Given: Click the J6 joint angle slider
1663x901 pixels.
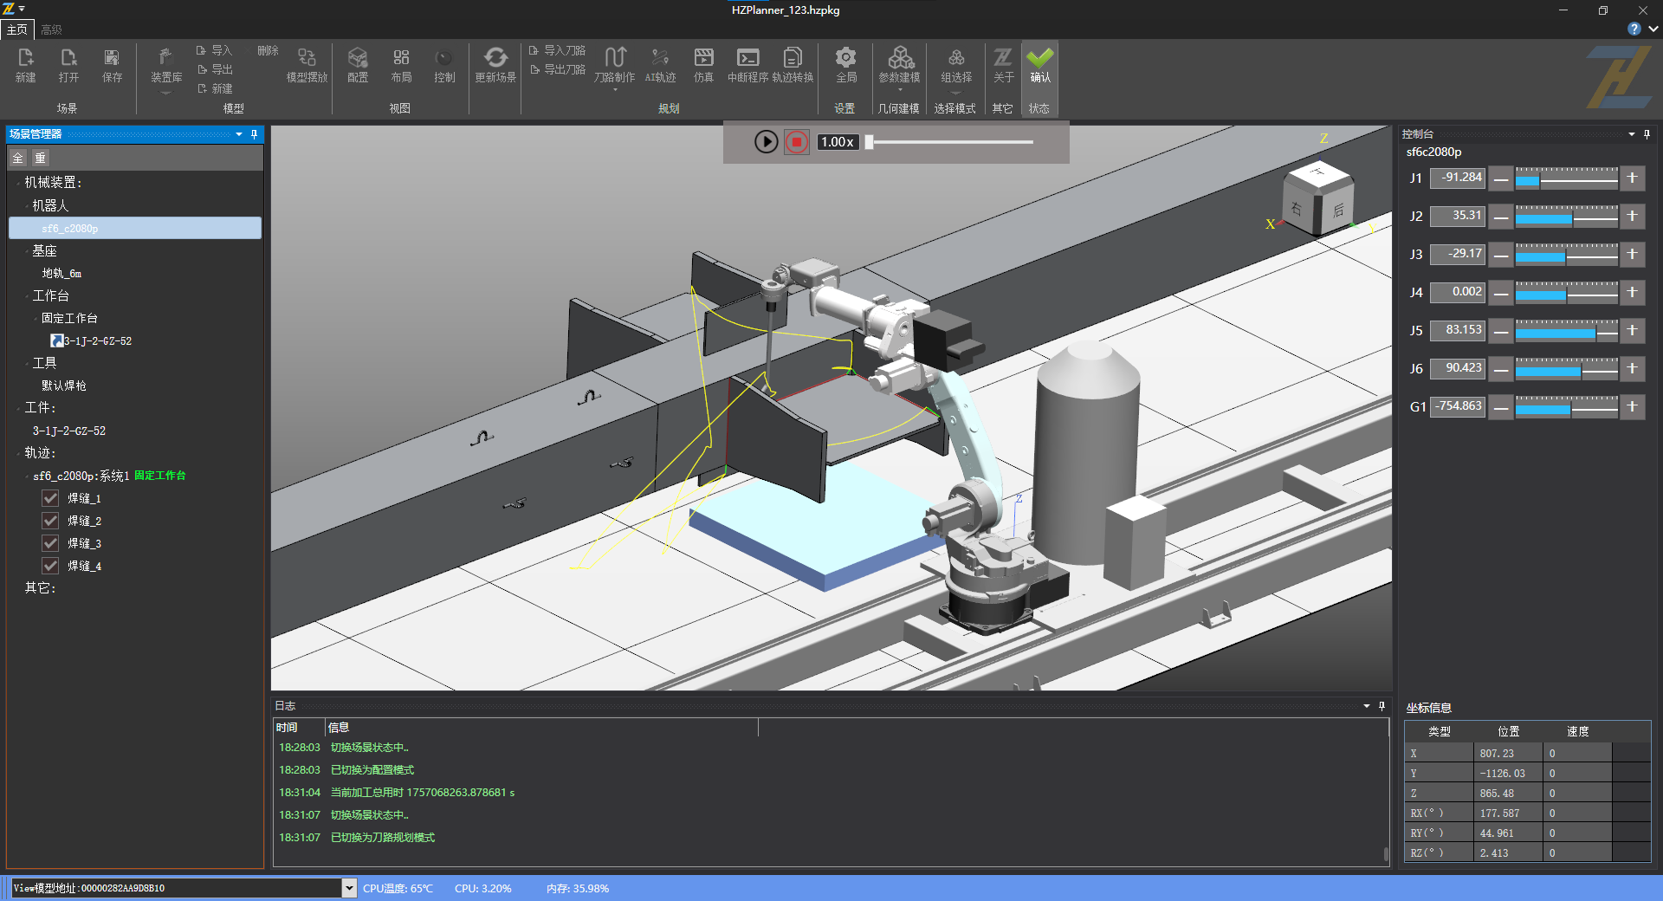Looking at the screenshot, I should (1566, 368).
